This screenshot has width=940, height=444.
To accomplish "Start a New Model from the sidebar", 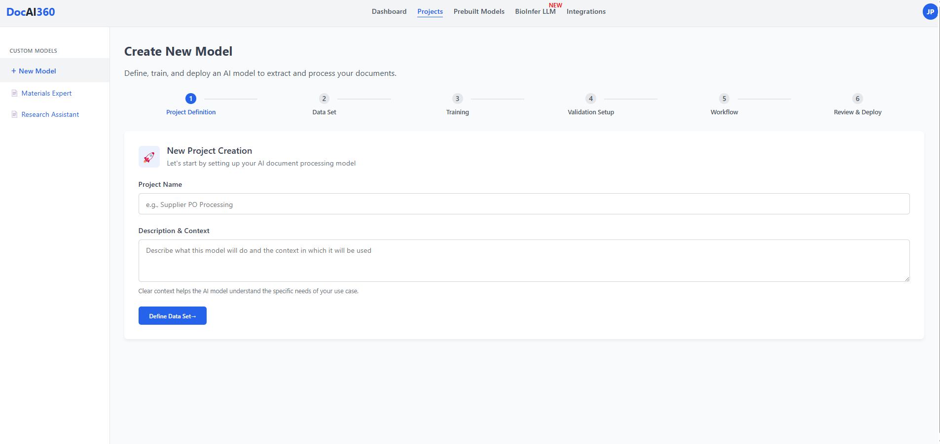I will (33, 70).
